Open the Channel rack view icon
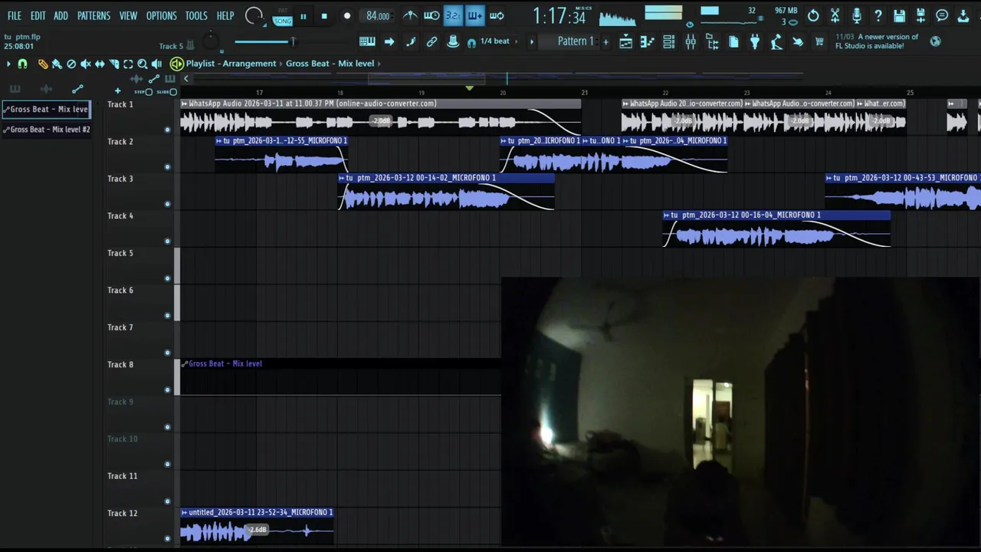 pos(668,42)
